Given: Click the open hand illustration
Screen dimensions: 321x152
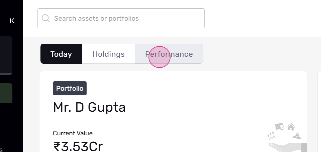Looking at the screenshot, I should tap(285, 147).
